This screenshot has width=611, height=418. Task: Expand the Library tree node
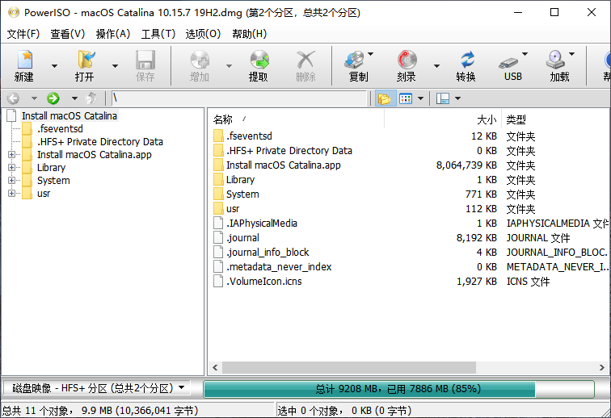(x=11, y=167)
